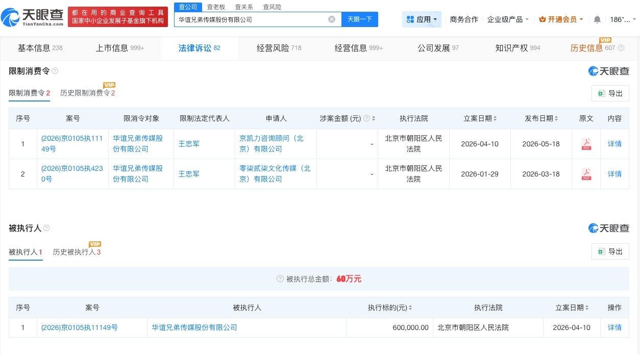Image resolution: width=640 pixels, height=355 pixels.
Task: Select the 查关系 search mode
Action: [x=244, y=7]
